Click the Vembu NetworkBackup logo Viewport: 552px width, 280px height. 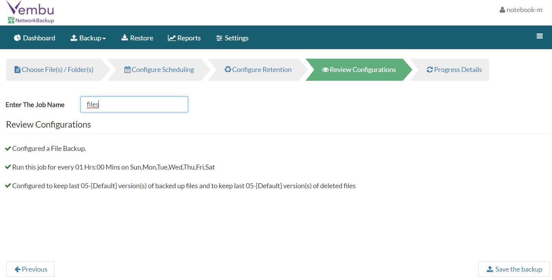point(30,12)
